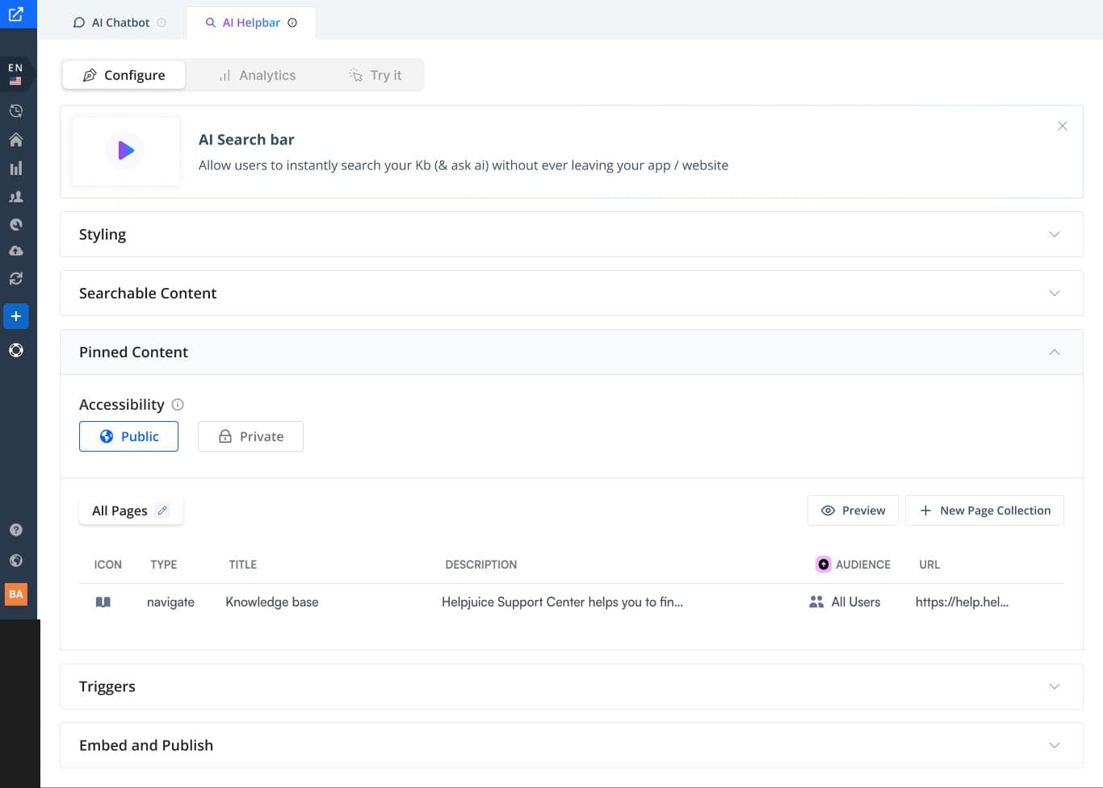The height and width of the screenshot is (788, 1103).
Task: Collapse the Pinned Content section
Action: pos(572,352)
